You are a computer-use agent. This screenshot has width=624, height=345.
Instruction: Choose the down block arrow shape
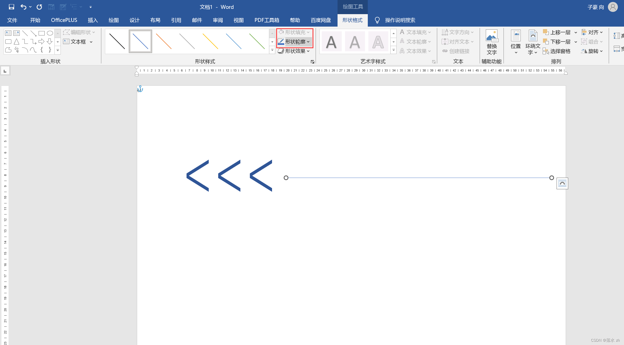click(50, 42)
